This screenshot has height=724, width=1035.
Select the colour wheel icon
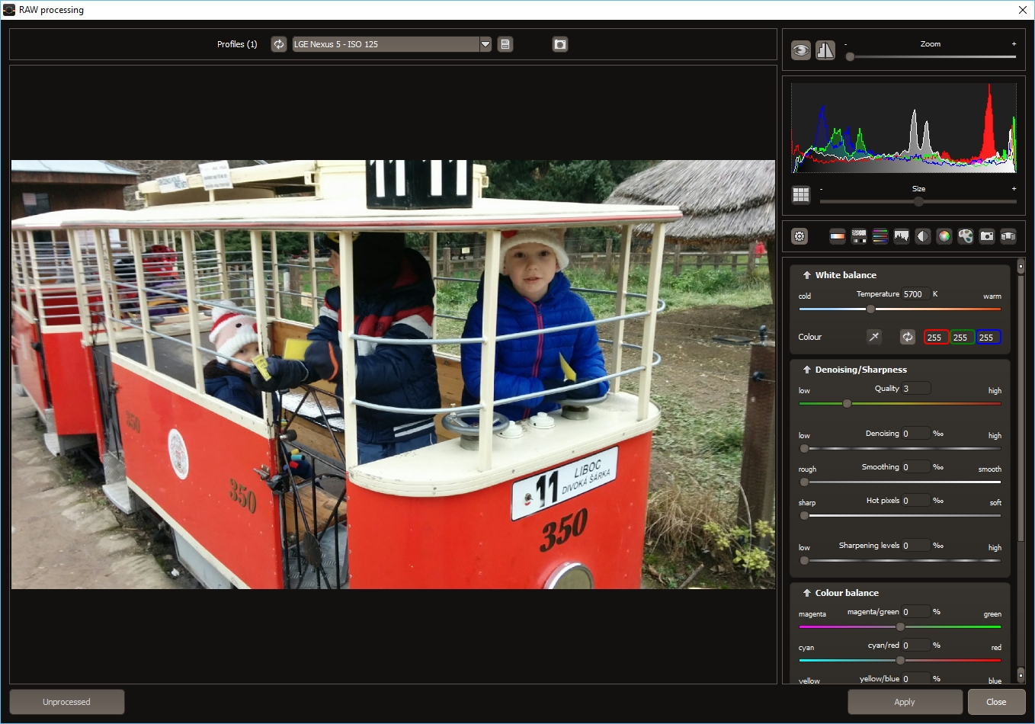pyautogui.click(x=944, y=236)
